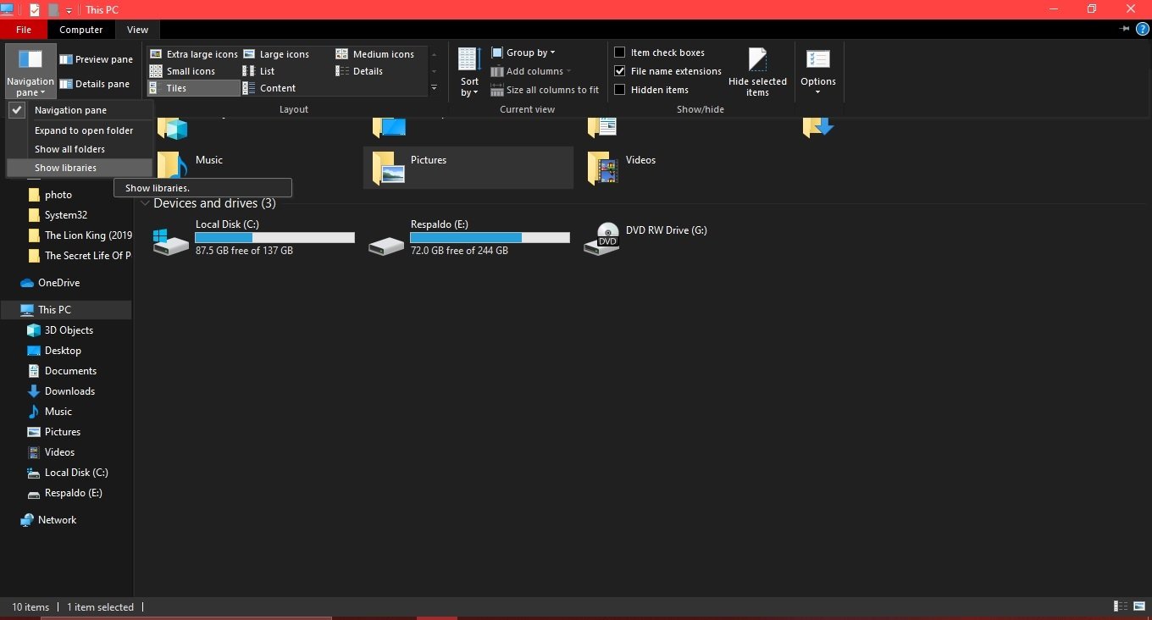This screenshot has width=1152, height=620.
Task: Select Medium icons layout
Action: pos(375,54)
